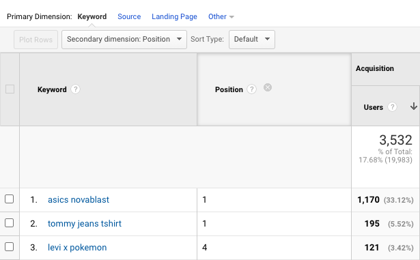This screenshot has width=420, height=260.
Task: Expand the Other primary dimension menu
Action: [x=221, y=16]
